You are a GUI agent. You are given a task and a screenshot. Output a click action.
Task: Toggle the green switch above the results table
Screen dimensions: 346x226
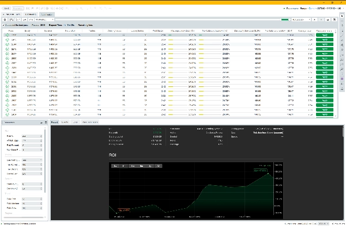point(285,20)
